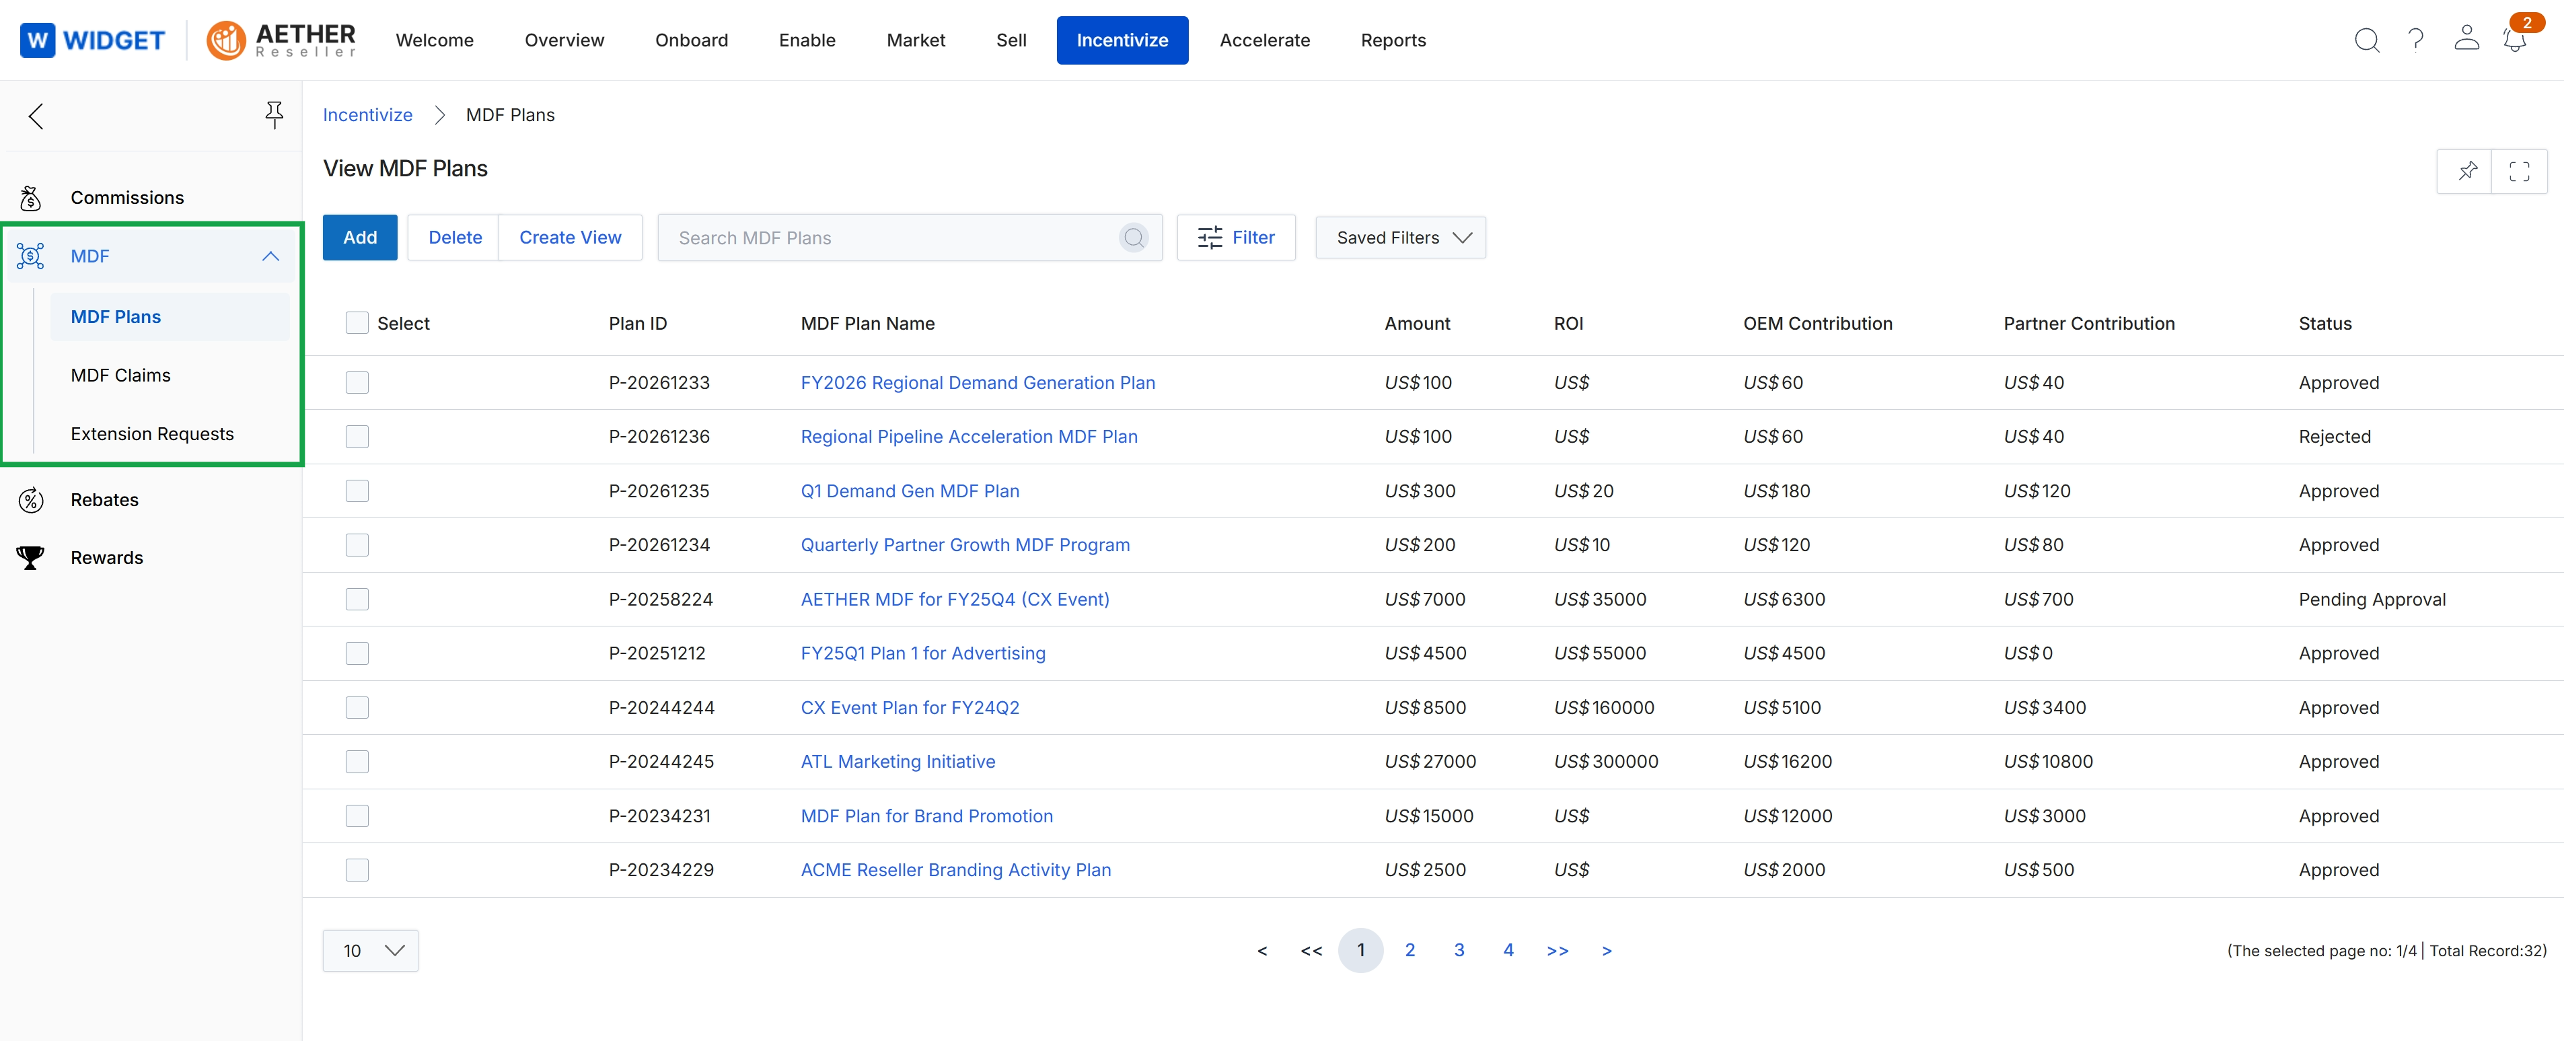Go to next page arrow

(x=1607, y=950)
